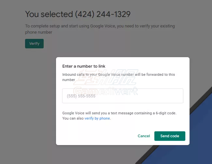Click the (424) 244-1329 number in heading

103,14
